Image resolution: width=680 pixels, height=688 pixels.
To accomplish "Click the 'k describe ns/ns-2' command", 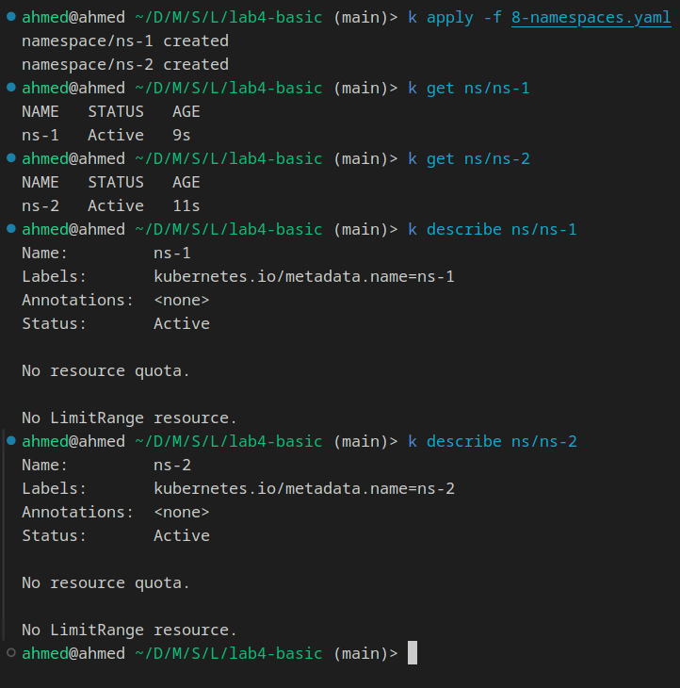I will [493, 441].
